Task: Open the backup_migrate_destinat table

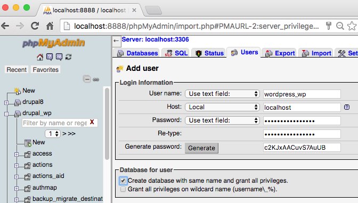Action: (68, 199)
